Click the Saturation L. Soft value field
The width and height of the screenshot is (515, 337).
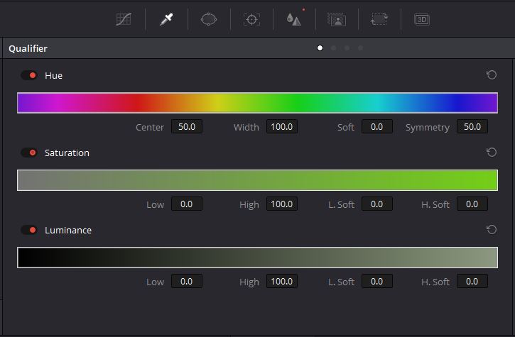(377, 204)
